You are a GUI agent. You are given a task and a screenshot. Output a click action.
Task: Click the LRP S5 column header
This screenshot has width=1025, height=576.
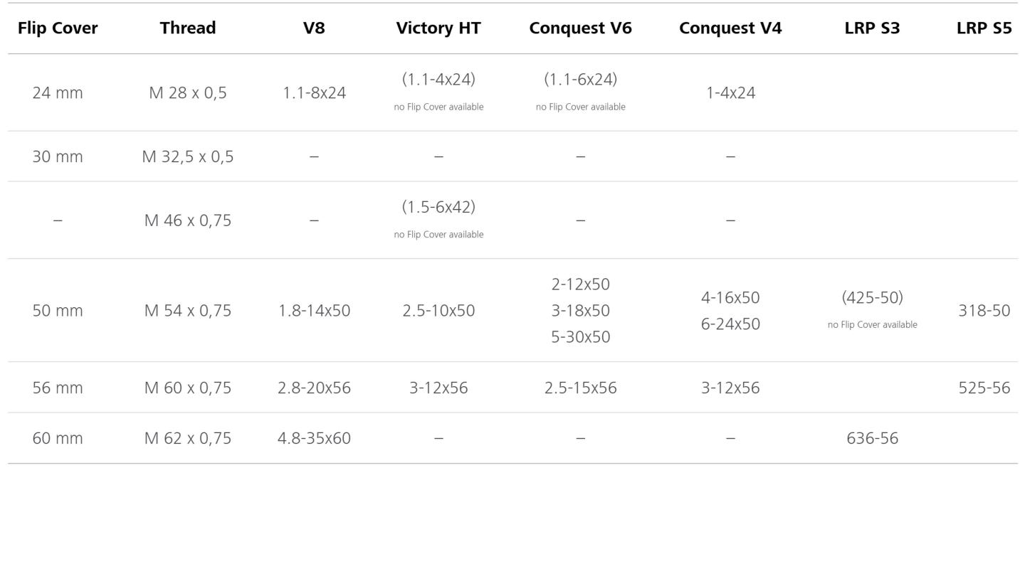(x=984, y=28)
